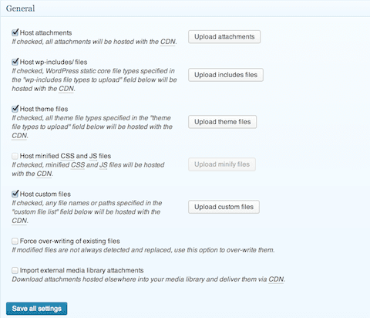Click the Upload includes files button
370x318 pixels.
pos(226,75)
